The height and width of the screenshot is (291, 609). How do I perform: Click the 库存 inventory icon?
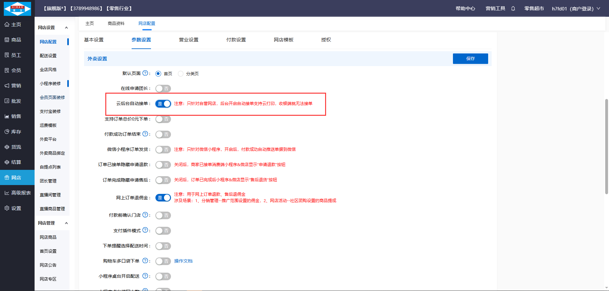[x=7, y=132]
